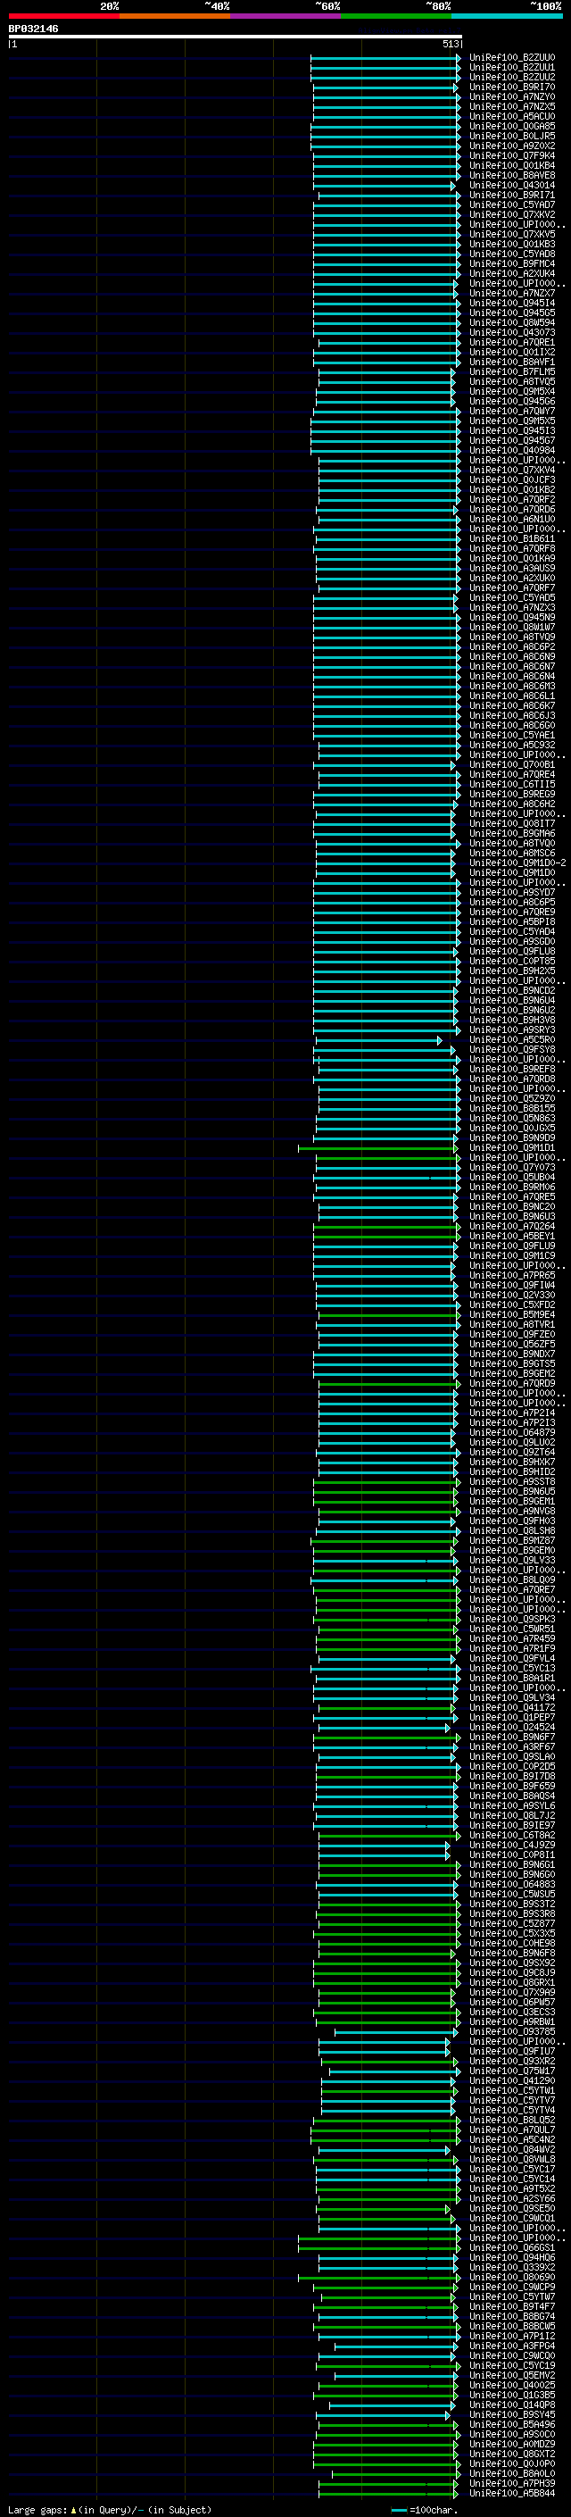Image resolution: width=571 pixels, height=2517 pixels.
Task: Click the UniRef100_A5C5R0 label
Action: (512, 1039)
